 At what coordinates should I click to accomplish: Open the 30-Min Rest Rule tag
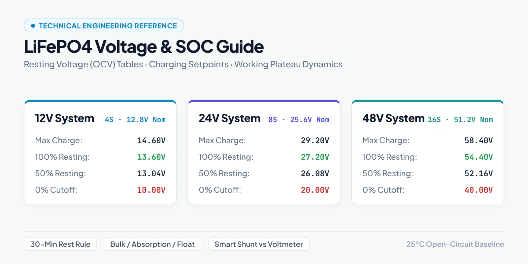click(x=60, y=244)
